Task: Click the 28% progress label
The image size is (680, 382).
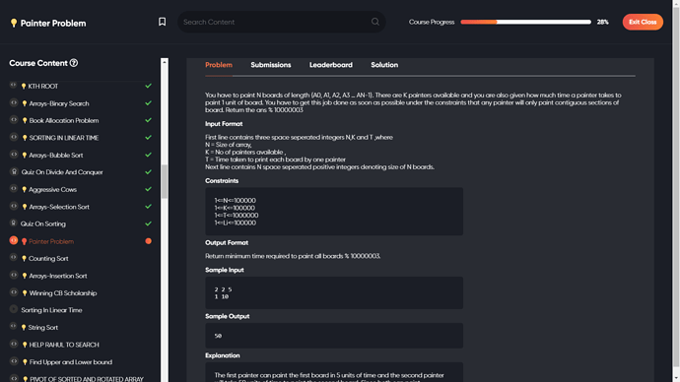Action: click(603, 22)
